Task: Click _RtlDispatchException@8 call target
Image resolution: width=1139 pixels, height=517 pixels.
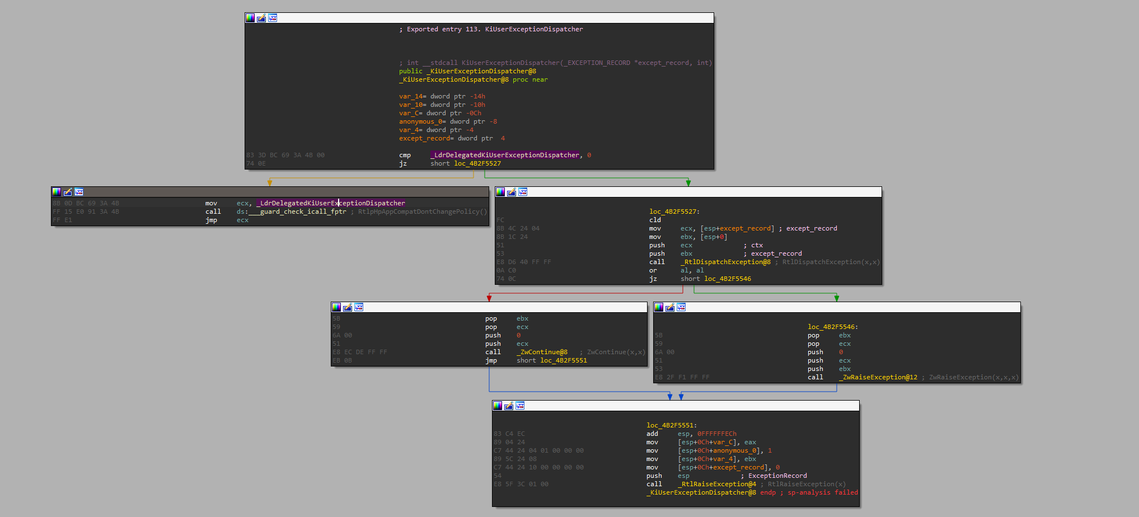Action: (x=725, y=262)
